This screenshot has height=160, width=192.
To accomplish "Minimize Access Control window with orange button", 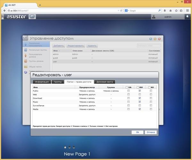I will point(155,39).
